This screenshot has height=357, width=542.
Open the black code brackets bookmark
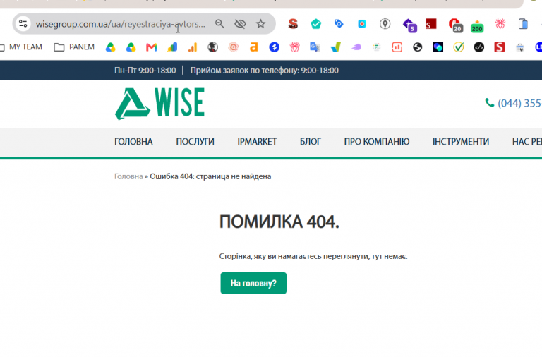(x=478, y=47)
